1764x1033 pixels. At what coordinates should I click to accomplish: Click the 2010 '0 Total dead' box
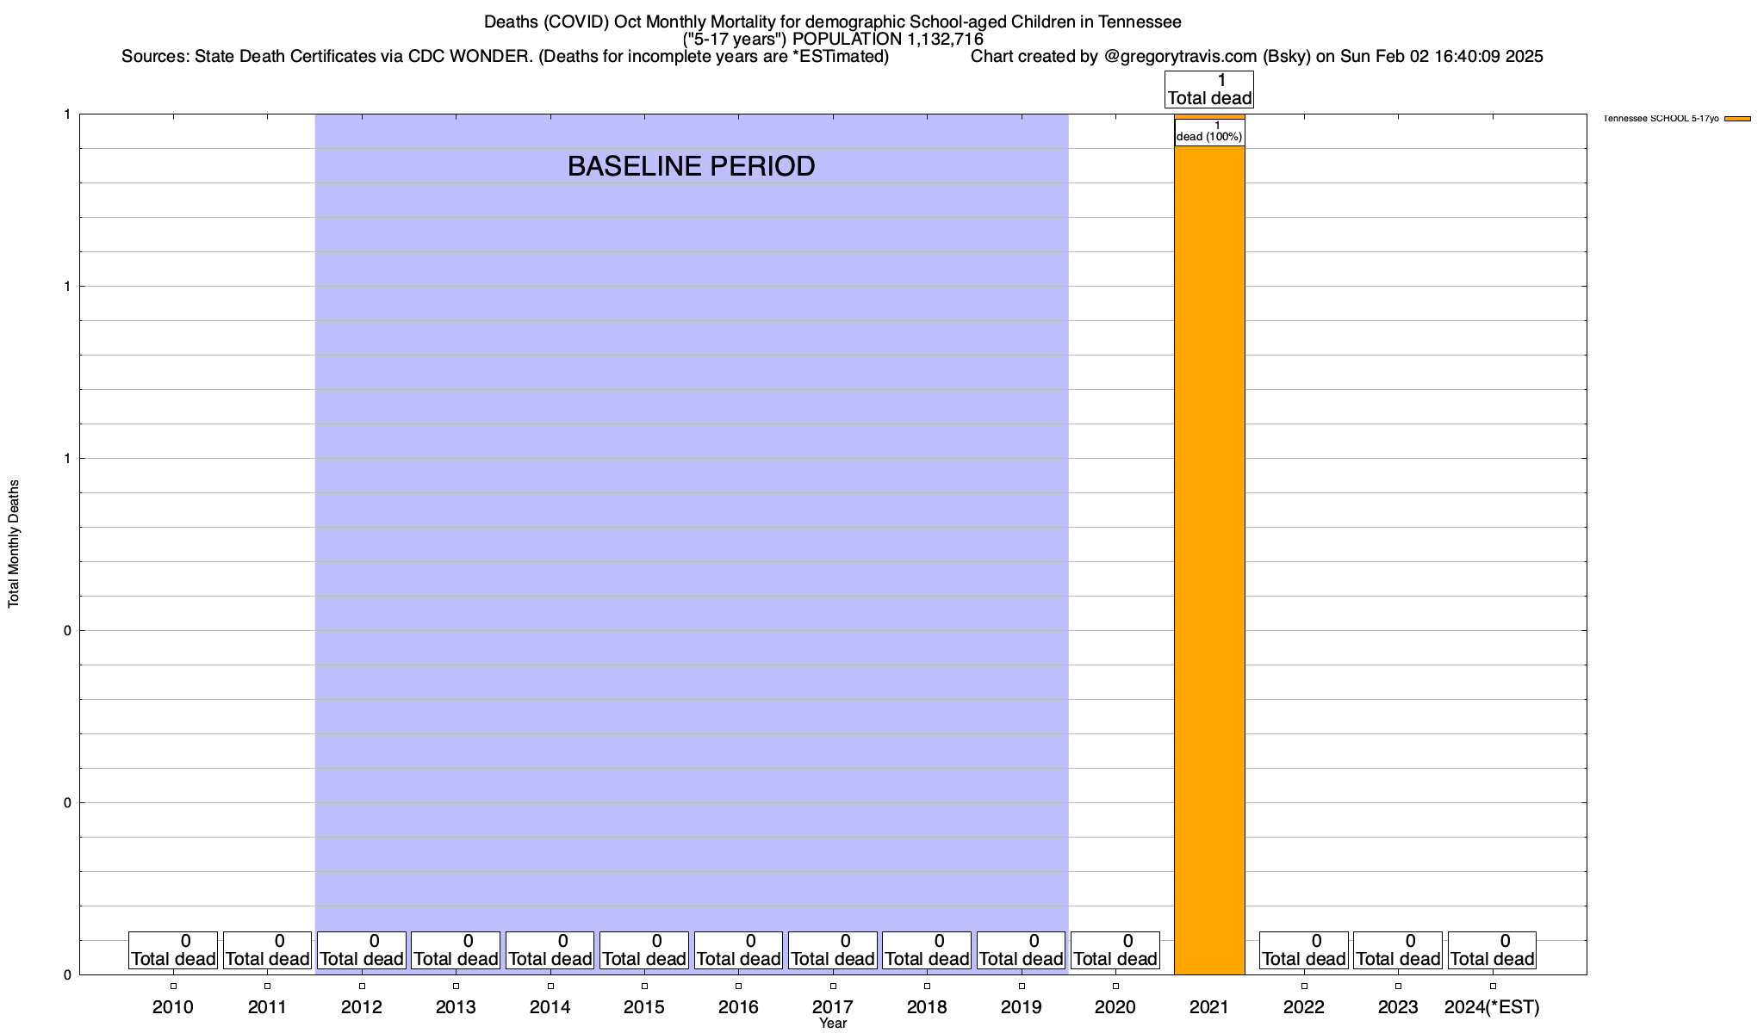tap(172, 950)
